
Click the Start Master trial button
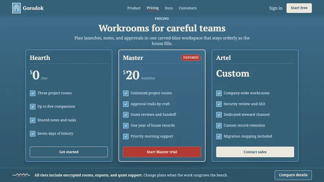point(162,152)
